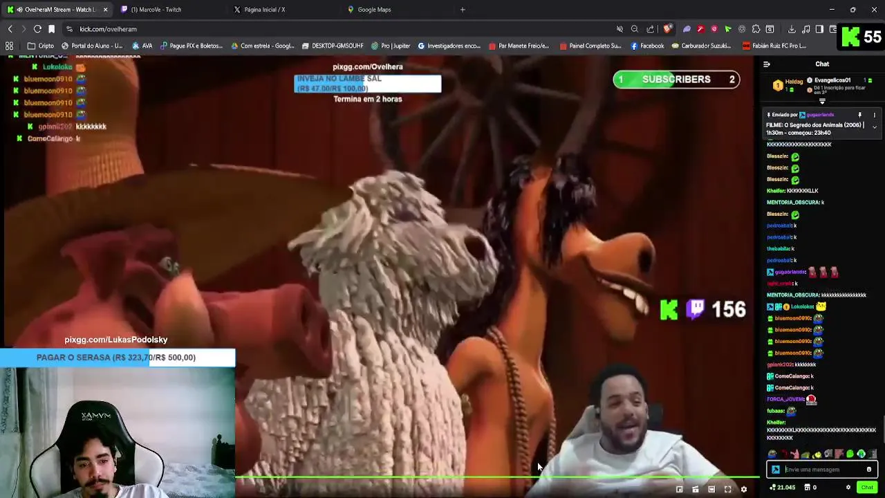
Task: Open the green cursor extension icon
Action: pos(728,29)
